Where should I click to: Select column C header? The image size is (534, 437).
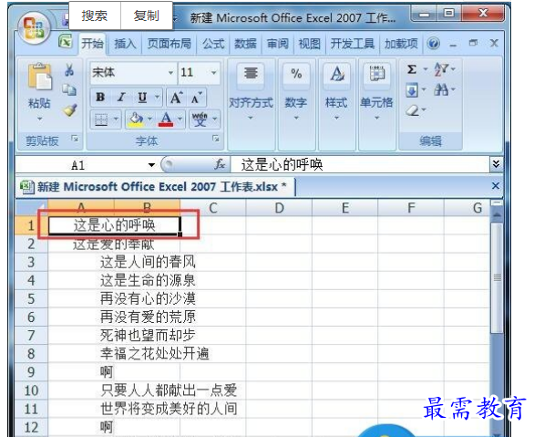tap(213, 208)
